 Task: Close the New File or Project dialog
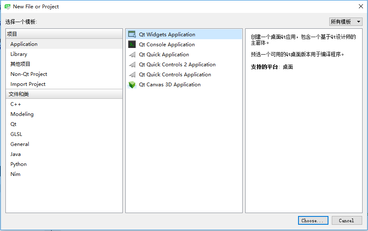pyautogui.click(x=361, y=6)
